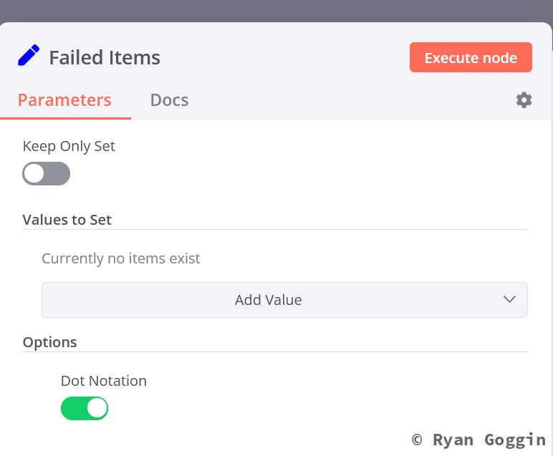Enable the Keep Only Set switch

tap(47, 174)
